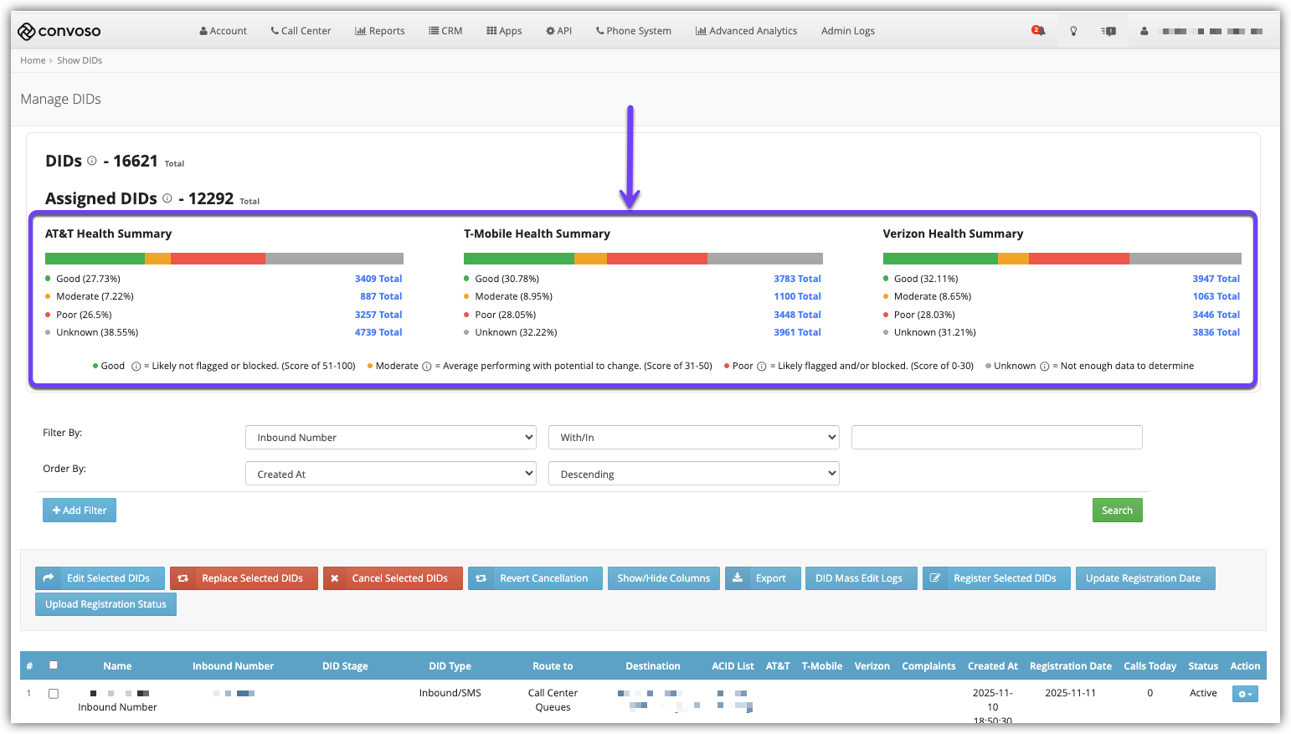Viewport: 1291px width, 734px height.
Task: Toggle the select-all checkbox in table header
Action: (54, 665)
